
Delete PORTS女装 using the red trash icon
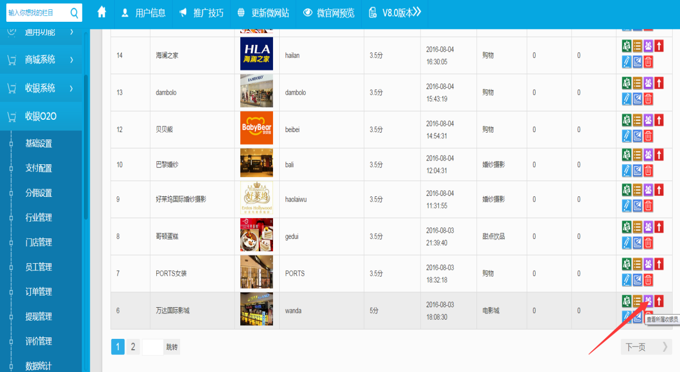648,280
